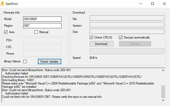Uncheck the Check CRC32 option
170x106 pixels.
point(91,37)
